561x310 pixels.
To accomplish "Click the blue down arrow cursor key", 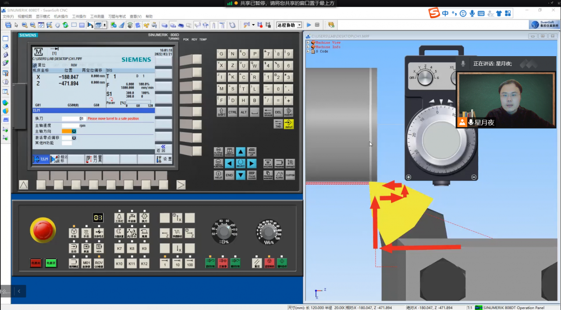I will (241, 175).
